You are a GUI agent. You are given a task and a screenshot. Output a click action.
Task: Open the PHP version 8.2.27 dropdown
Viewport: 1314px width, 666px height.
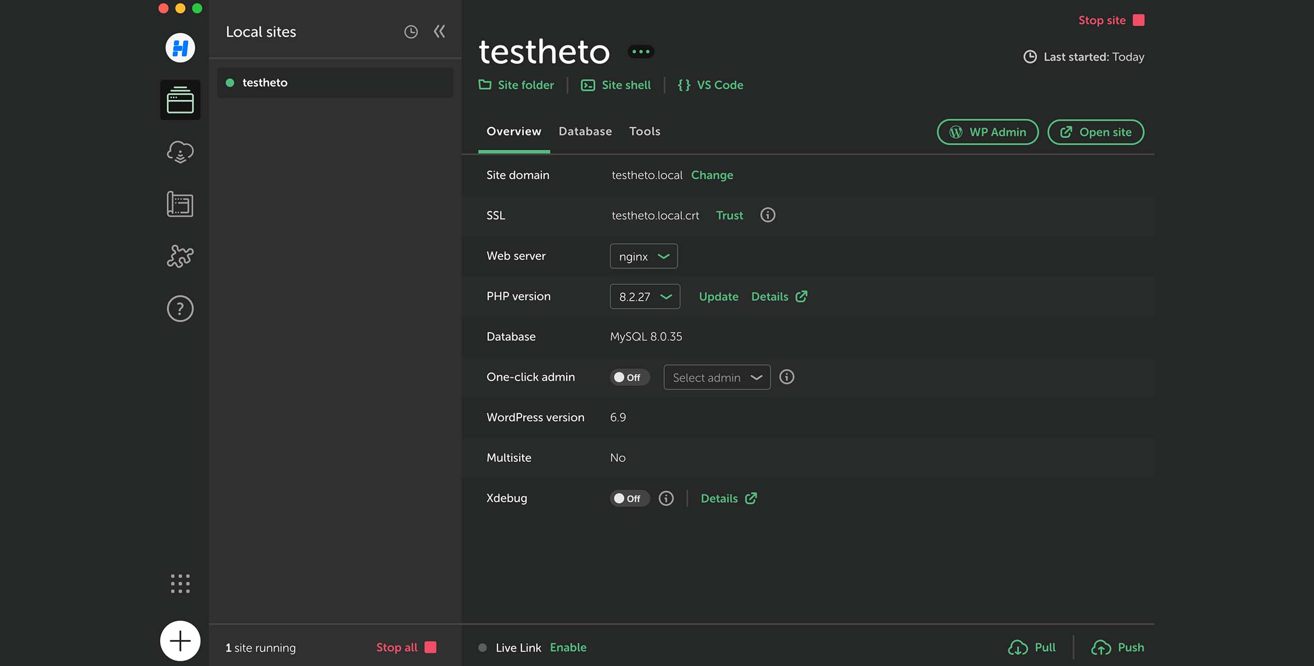click(644, 297)
